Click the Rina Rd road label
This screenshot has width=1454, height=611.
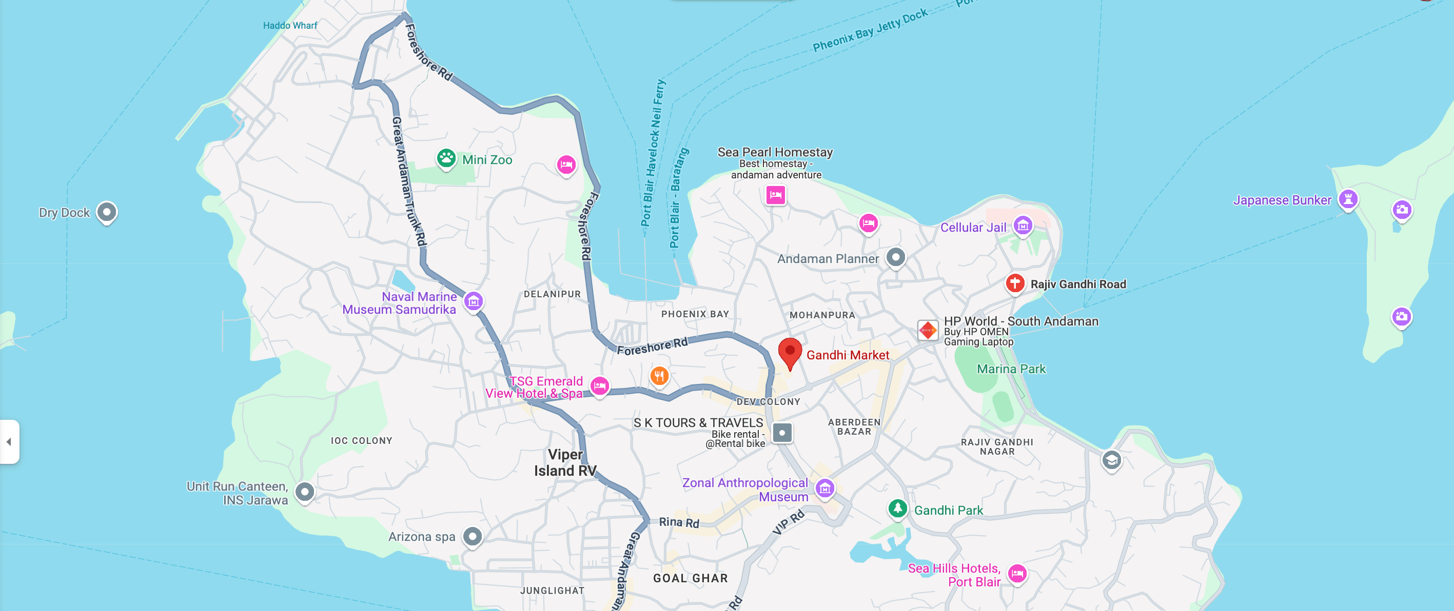[x=679, y=522]
